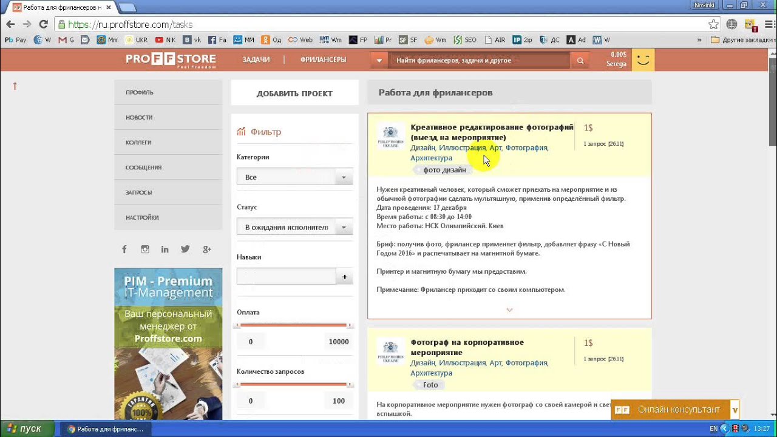This screenshot has width=777, height=437.
Task: Open the SEO bookmark
Action: coord(465,40)
